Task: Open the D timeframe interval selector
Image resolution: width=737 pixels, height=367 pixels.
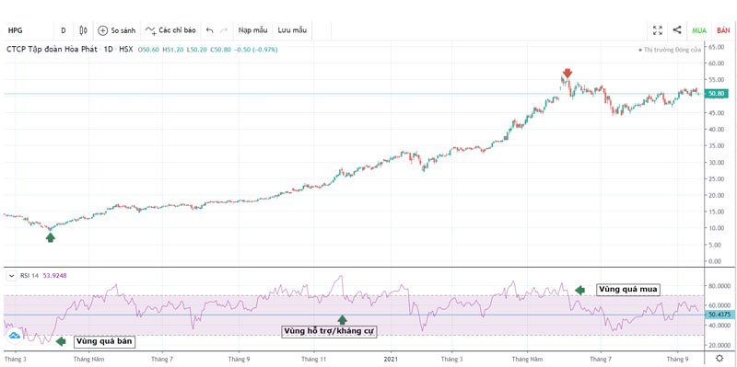Action: [64, 30]
